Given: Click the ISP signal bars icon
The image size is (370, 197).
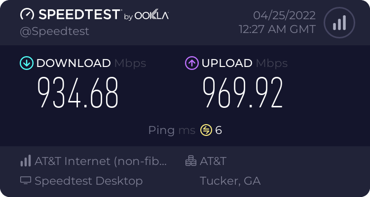Looking at the screenshot, I should click(26, 161).
